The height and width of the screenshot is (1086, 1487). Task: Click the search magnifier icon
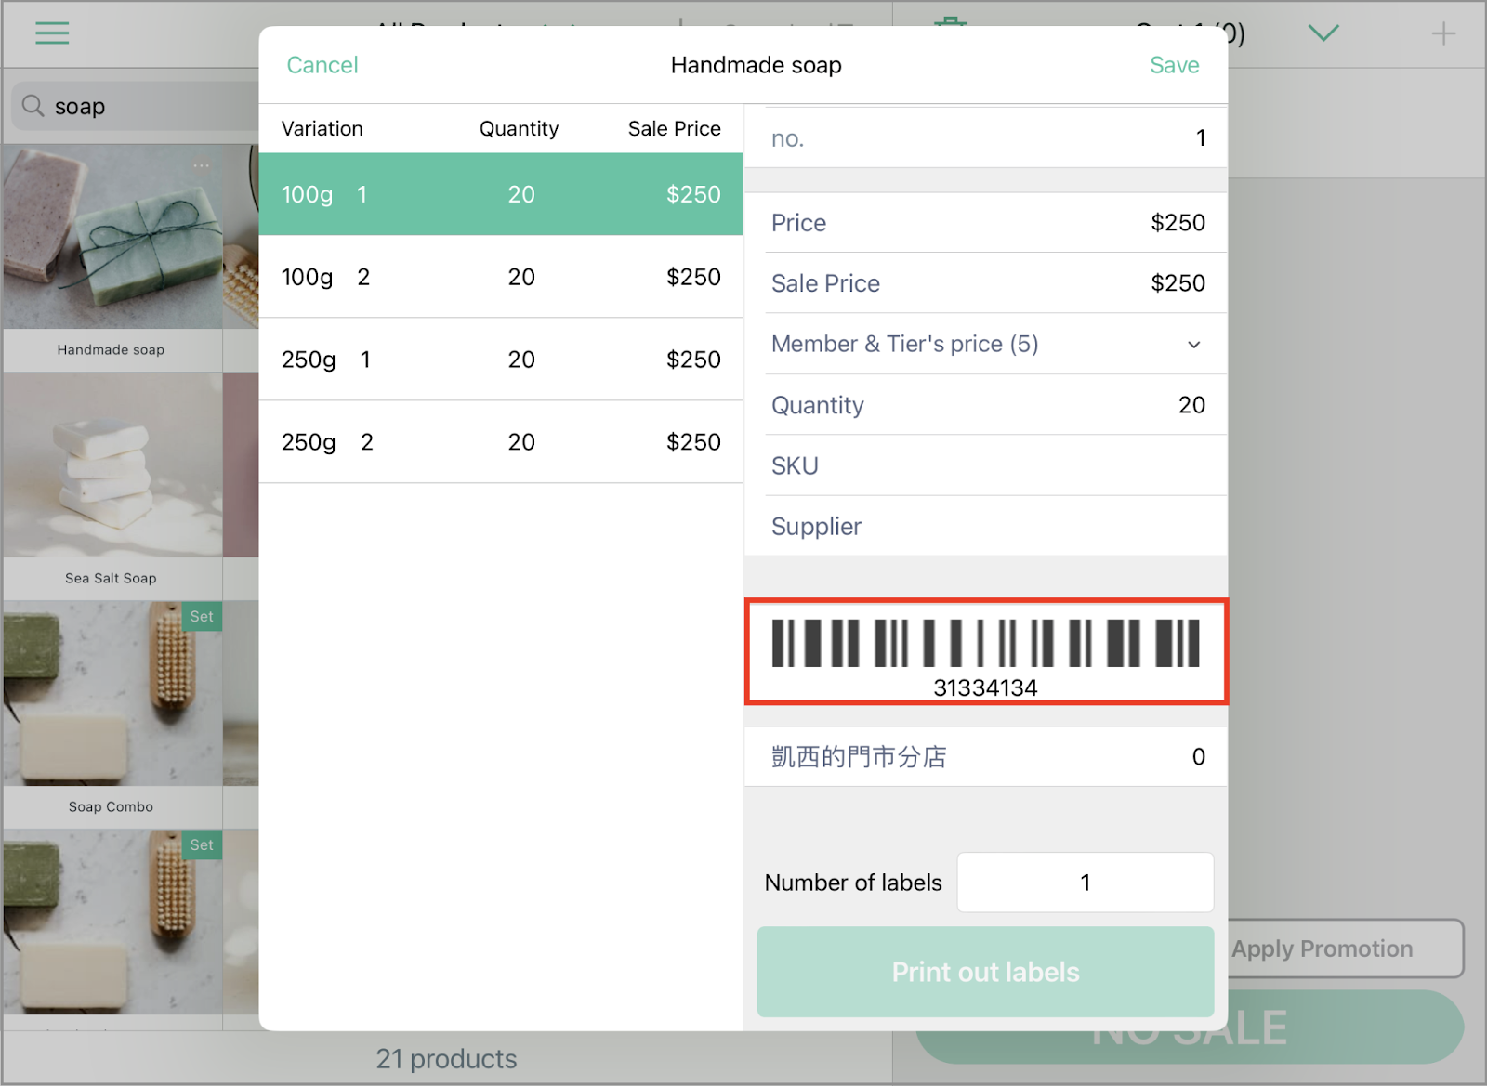pyautogui.click(x=33, y=106)
